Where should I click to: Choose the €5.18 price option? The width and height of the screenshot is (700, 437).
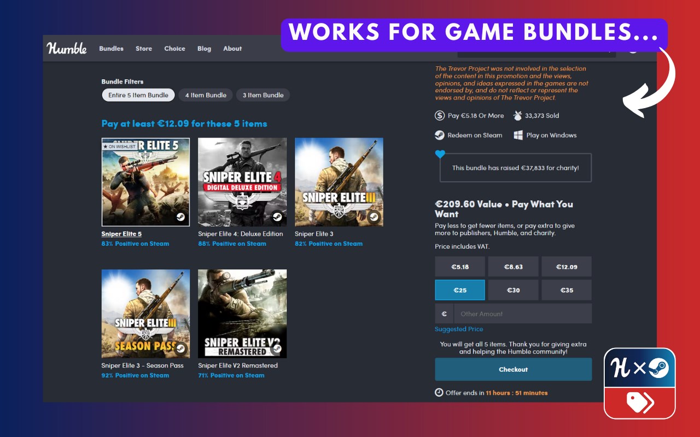pyautogui.click(x=460, y=267)
